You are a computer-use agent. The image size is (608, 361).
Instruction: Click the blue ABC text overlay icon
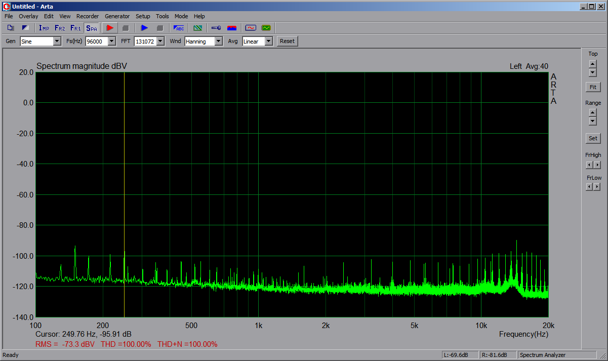(x=179, y=28)
